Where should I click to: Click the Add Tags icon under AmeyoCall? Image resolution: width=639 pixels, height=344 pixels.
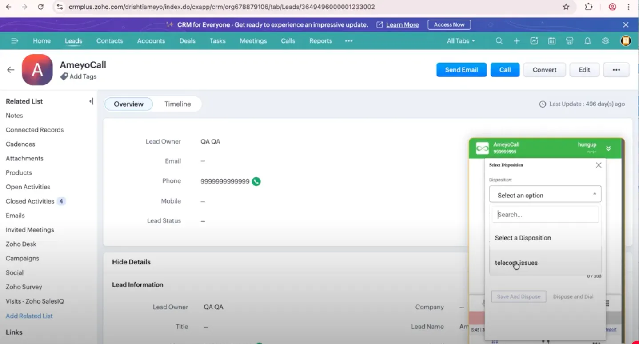pos(64,76)
